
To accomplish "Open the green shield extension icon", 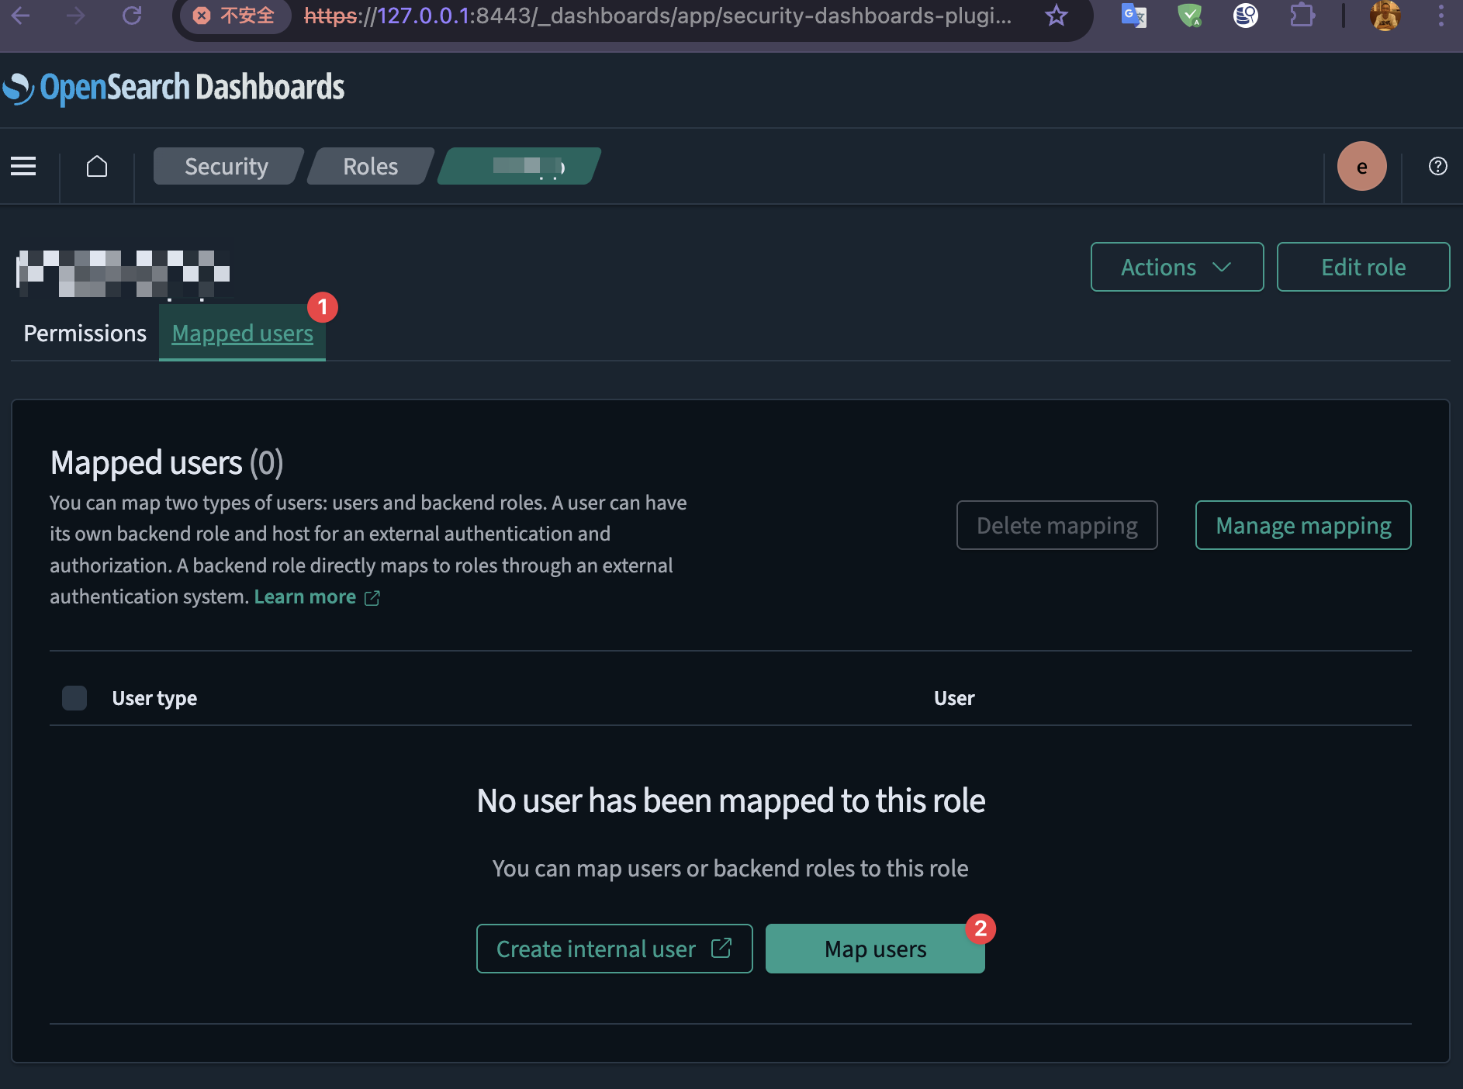I will tap(1189, 16).
